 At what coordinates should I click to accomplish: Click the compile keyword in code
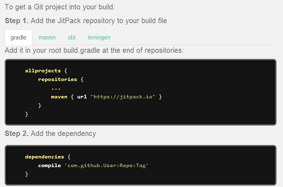49,165
